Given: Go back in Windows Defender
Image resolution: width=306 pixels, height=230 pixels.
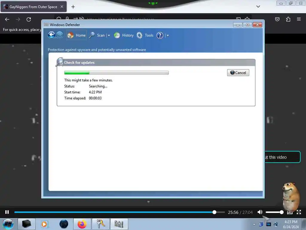Looking at the screenshot, I should point(51,35).
